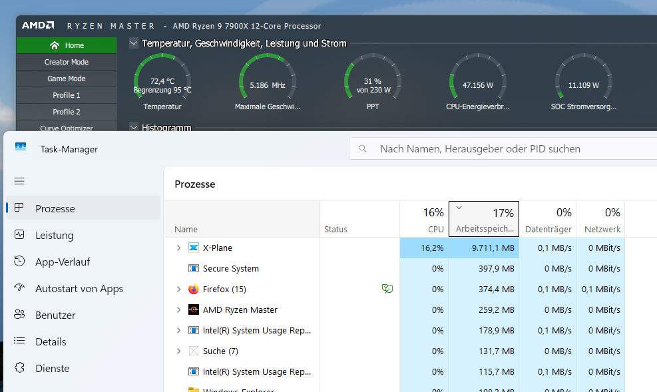The image size is (657, 392).
Task: Expand the Suche (7) process group
Action: [x=178, y=351]
